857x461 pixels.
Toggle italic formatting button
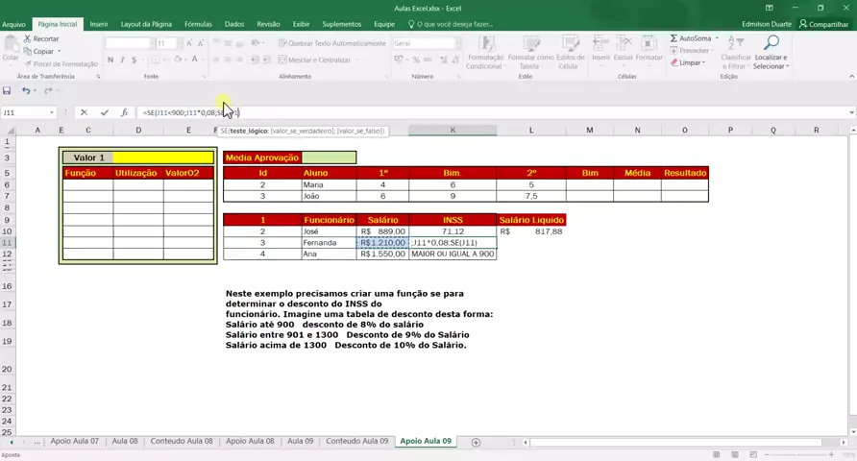coord(123,60)
